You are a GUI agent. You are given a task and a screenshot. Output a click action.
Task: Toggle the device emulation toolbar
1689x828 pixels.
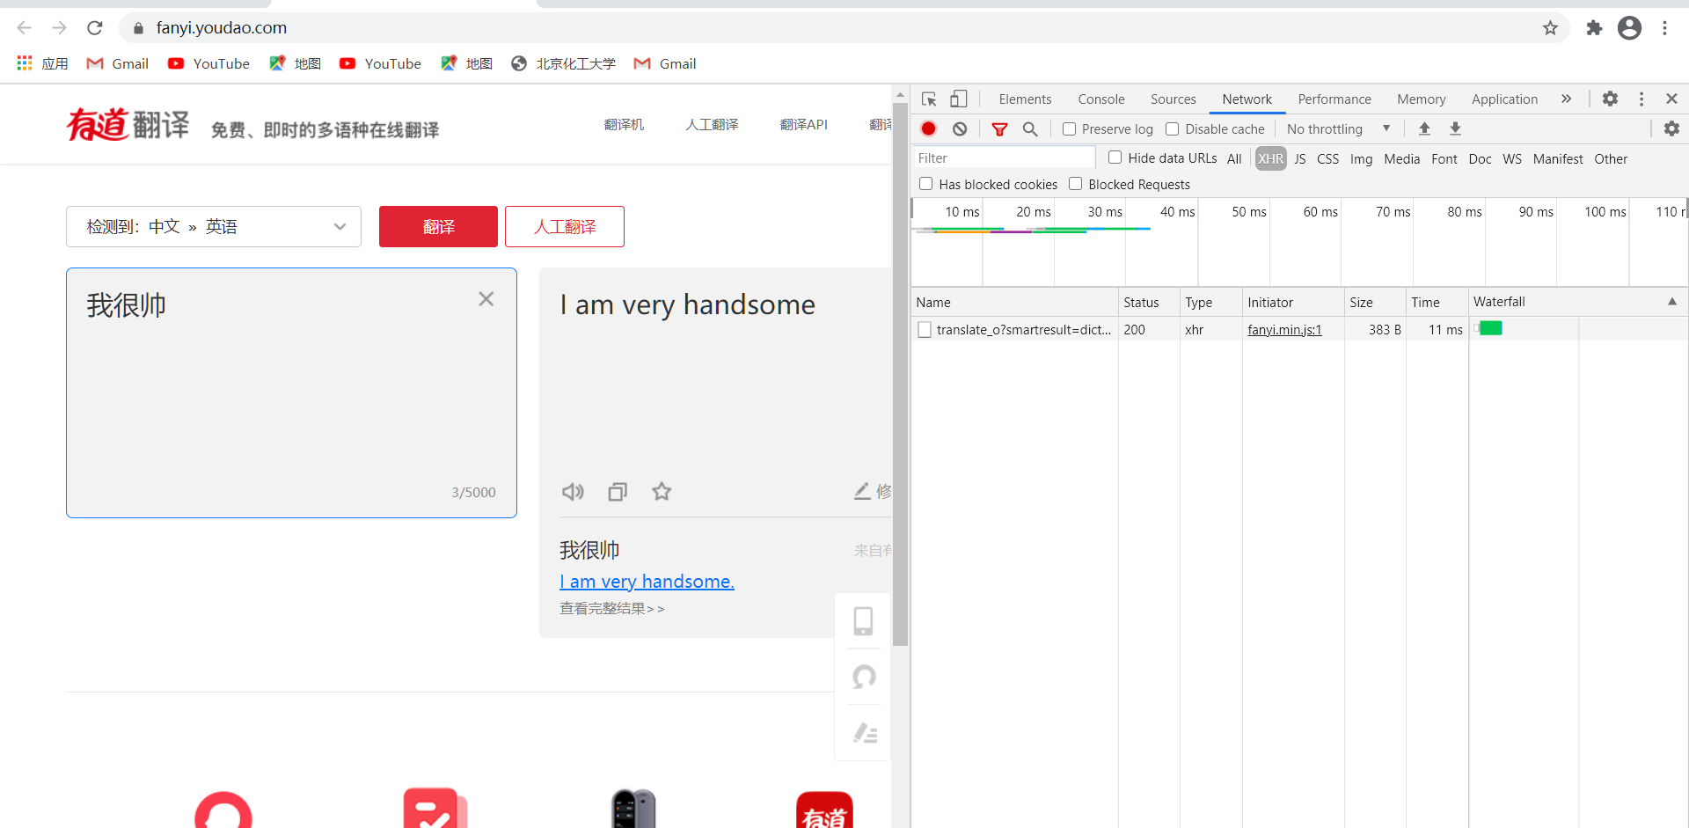coord(959,99)
